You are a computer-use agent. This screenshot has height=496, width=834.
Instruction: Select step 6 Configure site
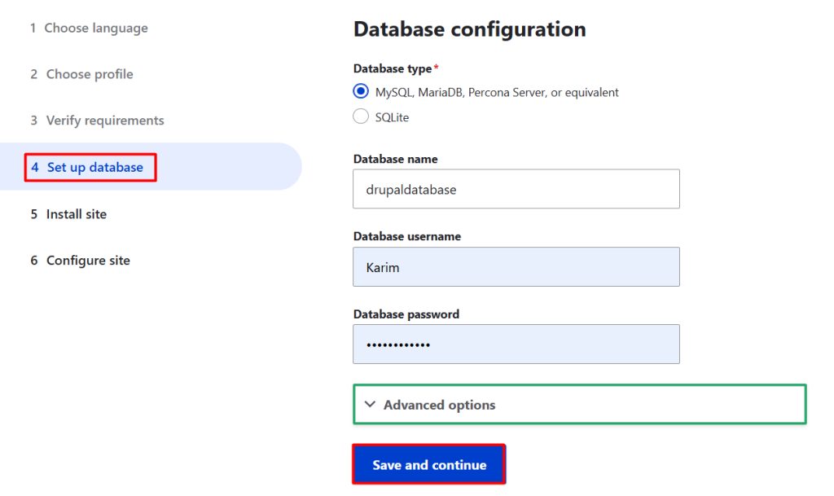[x=80, y=260]
